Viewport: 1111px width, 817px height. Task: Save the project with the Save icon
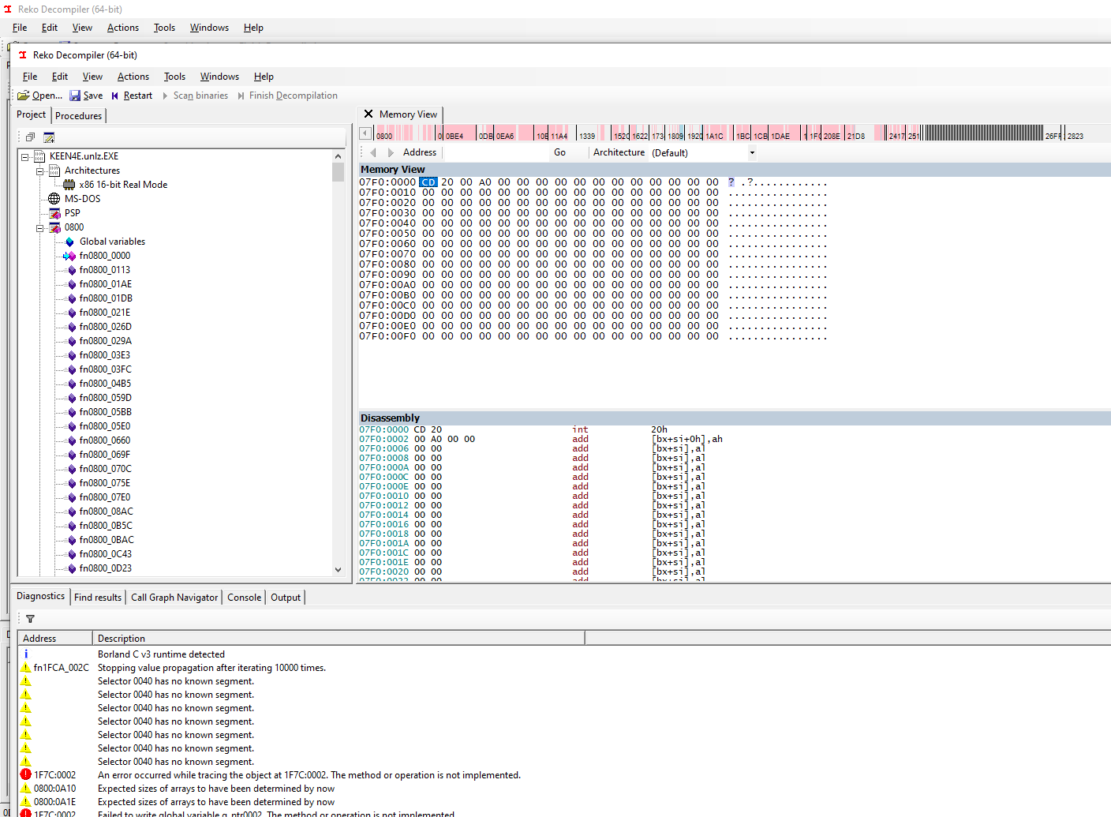tap(77, 95)
